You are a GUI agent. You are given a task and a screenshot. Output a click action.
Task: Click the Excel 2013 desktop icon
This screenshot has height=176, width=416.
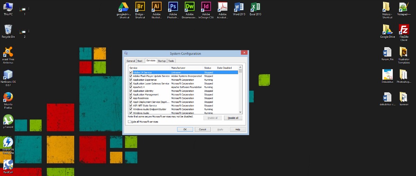[255, 7]
